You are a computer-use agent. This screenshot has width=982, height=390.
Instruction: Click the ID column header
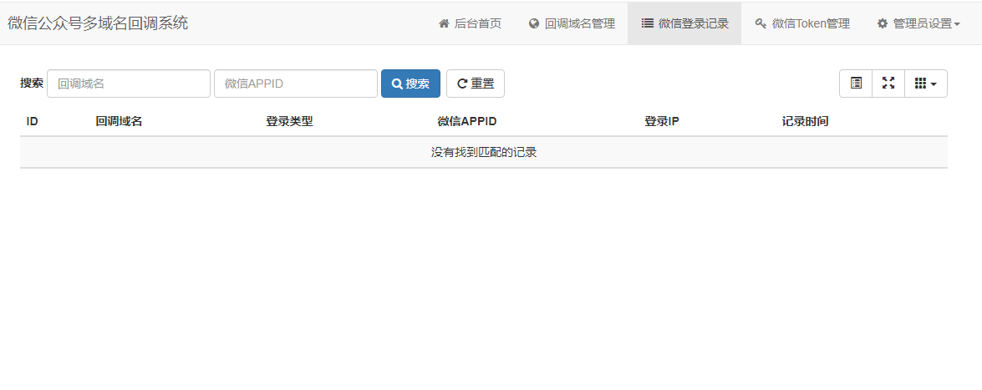[33, 122]
